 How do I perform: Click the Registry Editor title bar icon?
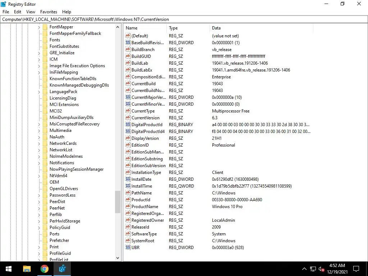click(4, 4)
